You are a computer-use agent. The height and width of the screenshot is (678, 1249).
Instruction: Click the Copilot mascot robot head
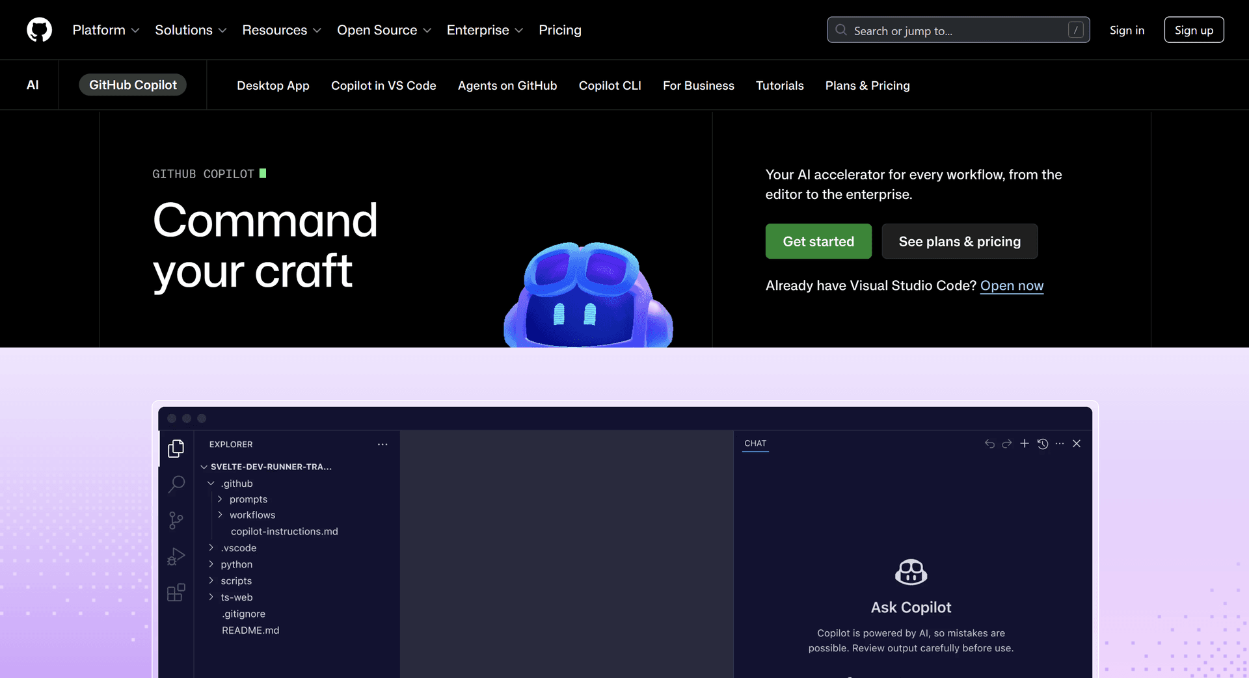[x=588, y=296]
